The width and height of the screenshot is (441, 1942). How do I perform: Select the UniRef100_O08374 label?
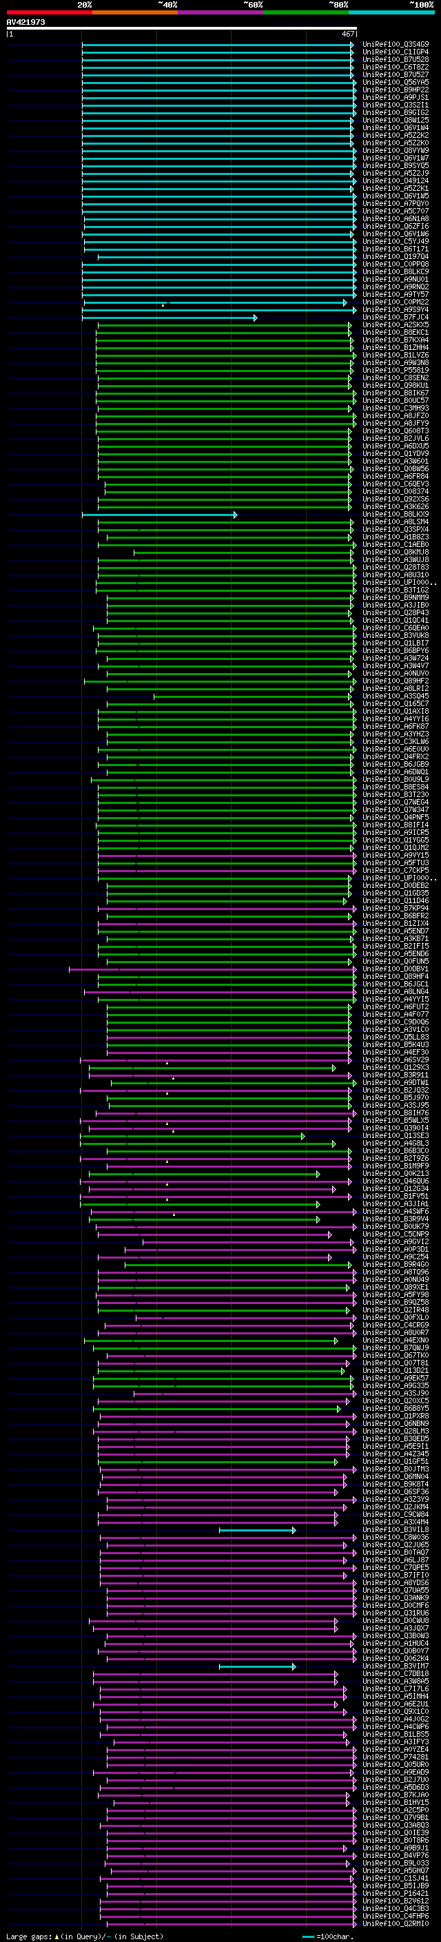[x=396, y=493]
